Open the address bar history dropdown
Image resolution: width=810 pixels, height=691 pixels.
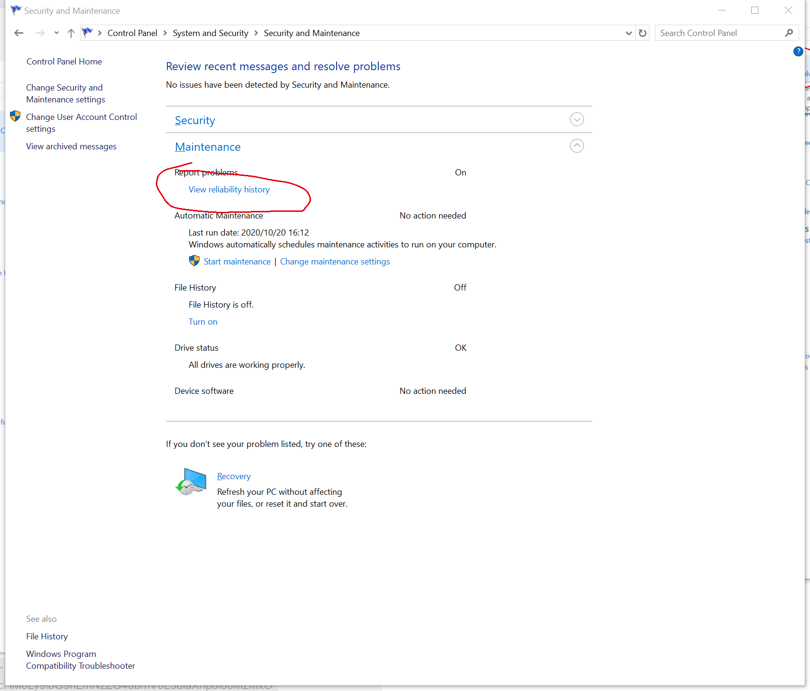coord(628,33)
